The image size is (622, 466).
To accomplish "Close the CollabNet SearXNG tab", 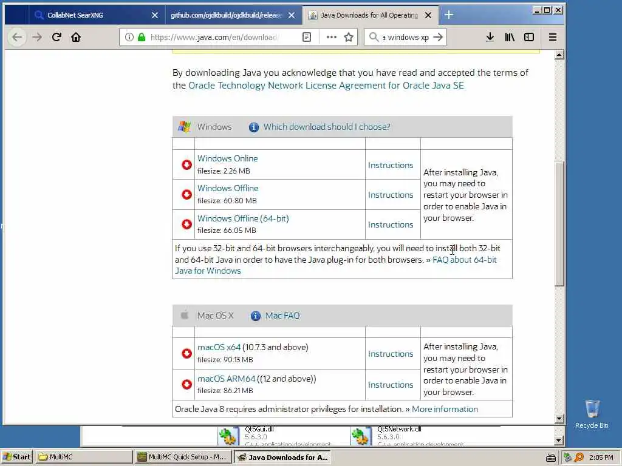I will 155,15.
